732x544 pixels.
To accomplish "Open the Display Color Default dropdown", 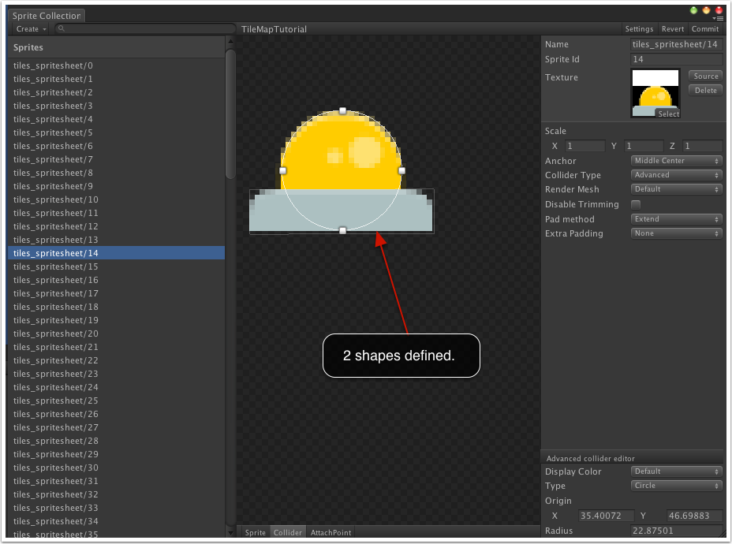I will [x=677, y=471].
